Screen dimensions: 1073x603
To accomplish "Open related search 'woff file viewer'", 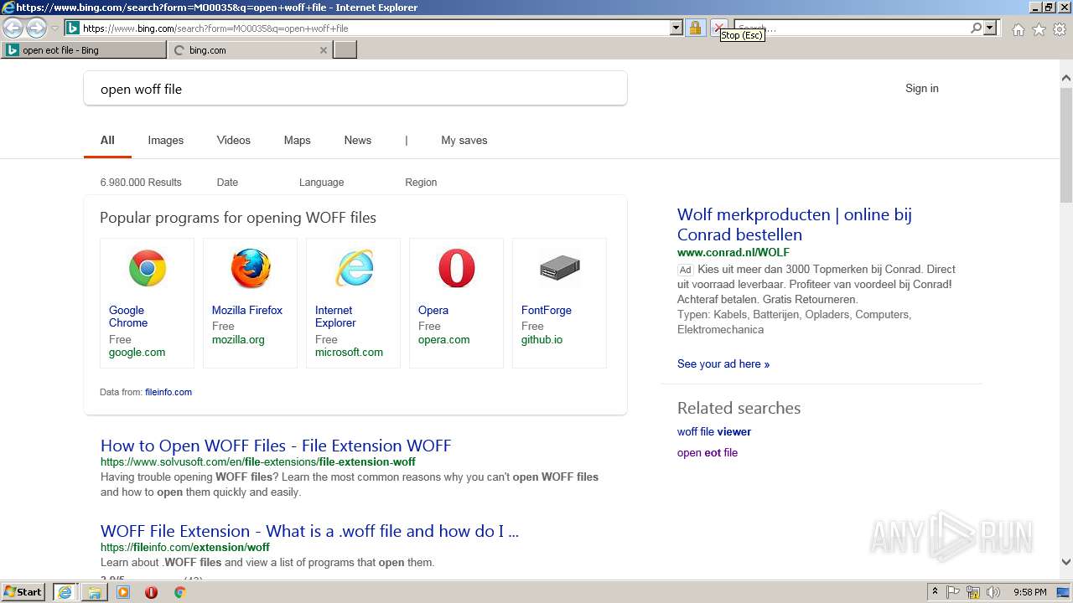I will pyautogui.click(x=714, y=431).
